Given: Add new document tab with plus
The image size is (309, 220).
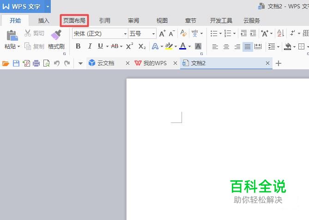Looking at the screenshot, I should 278,63.
